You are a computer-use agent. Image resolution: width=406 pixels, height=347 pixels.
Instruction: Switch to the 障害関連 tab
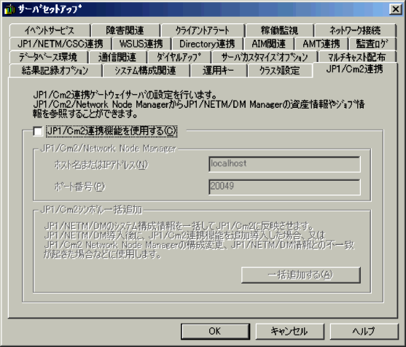[125, 31]
